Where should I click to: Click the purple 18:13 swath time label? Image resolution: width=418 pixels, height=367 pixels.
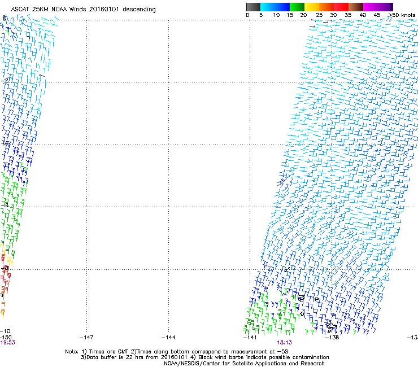284,343
